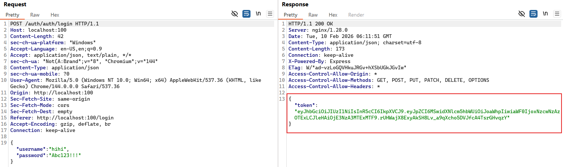
Task: Toggle hidden characters eye icon in Response panel
Action: (x=521, y=14)
